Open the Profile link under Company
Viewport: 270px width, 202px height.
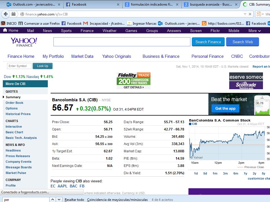(x=10, y=185)
